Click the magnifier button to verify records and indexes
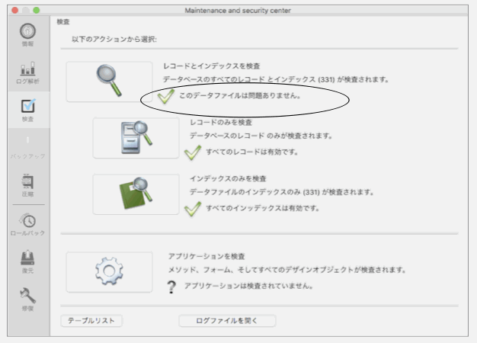The width and height of the screenshot is (477, 343). (x=109, y=82)
